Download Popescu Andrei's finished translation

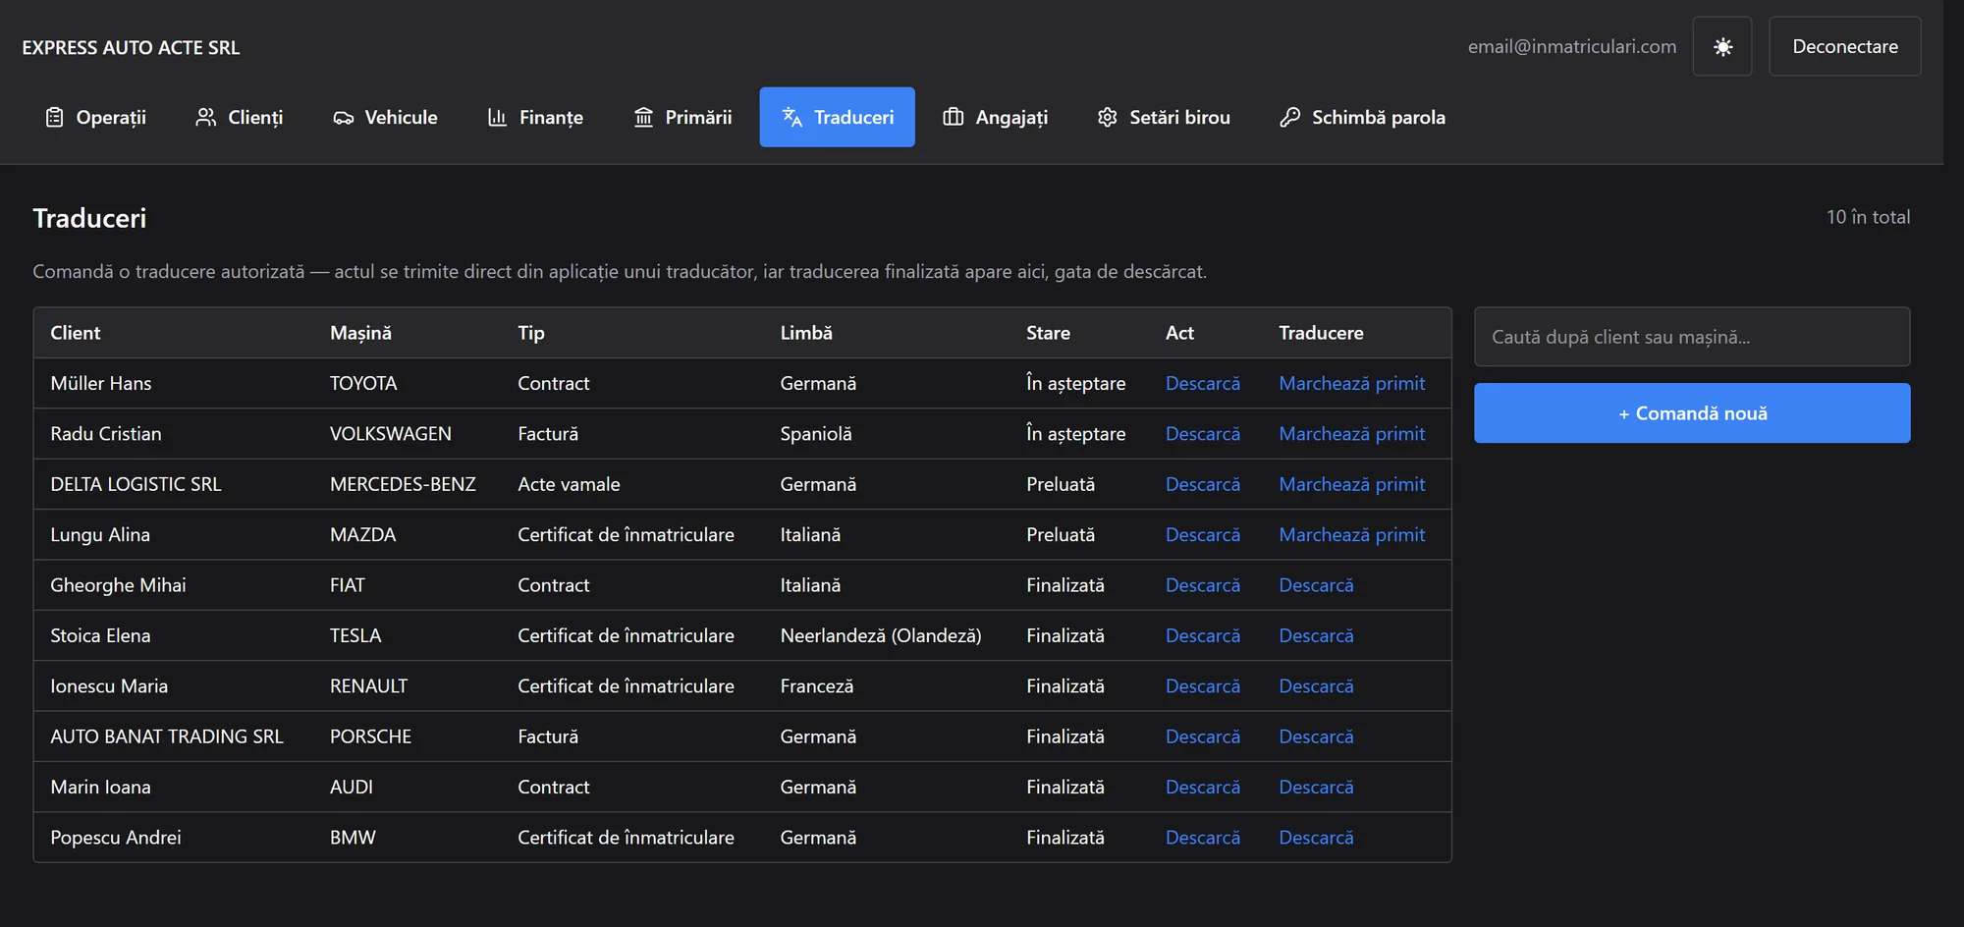1316,838
